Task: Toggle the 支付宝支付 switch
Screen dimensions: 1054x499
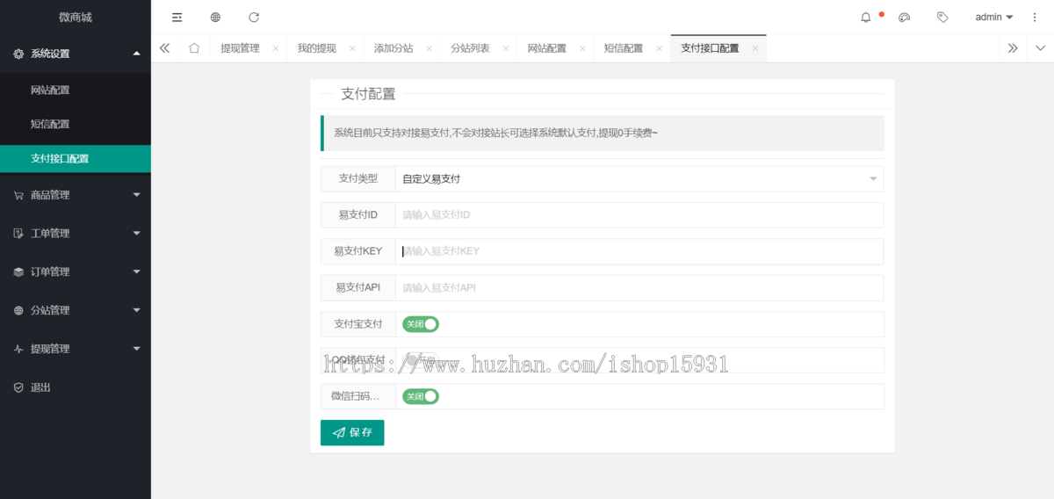Action: click(421, 324)
